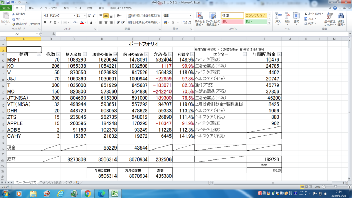Toggle bold formatting
Viewport: 352px width, 198px height.
(x=45, y=22)
